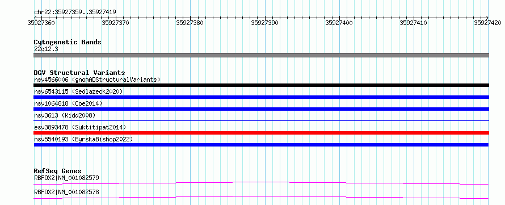
Task: Click ruler position 35927380
Action: (190, 23)
